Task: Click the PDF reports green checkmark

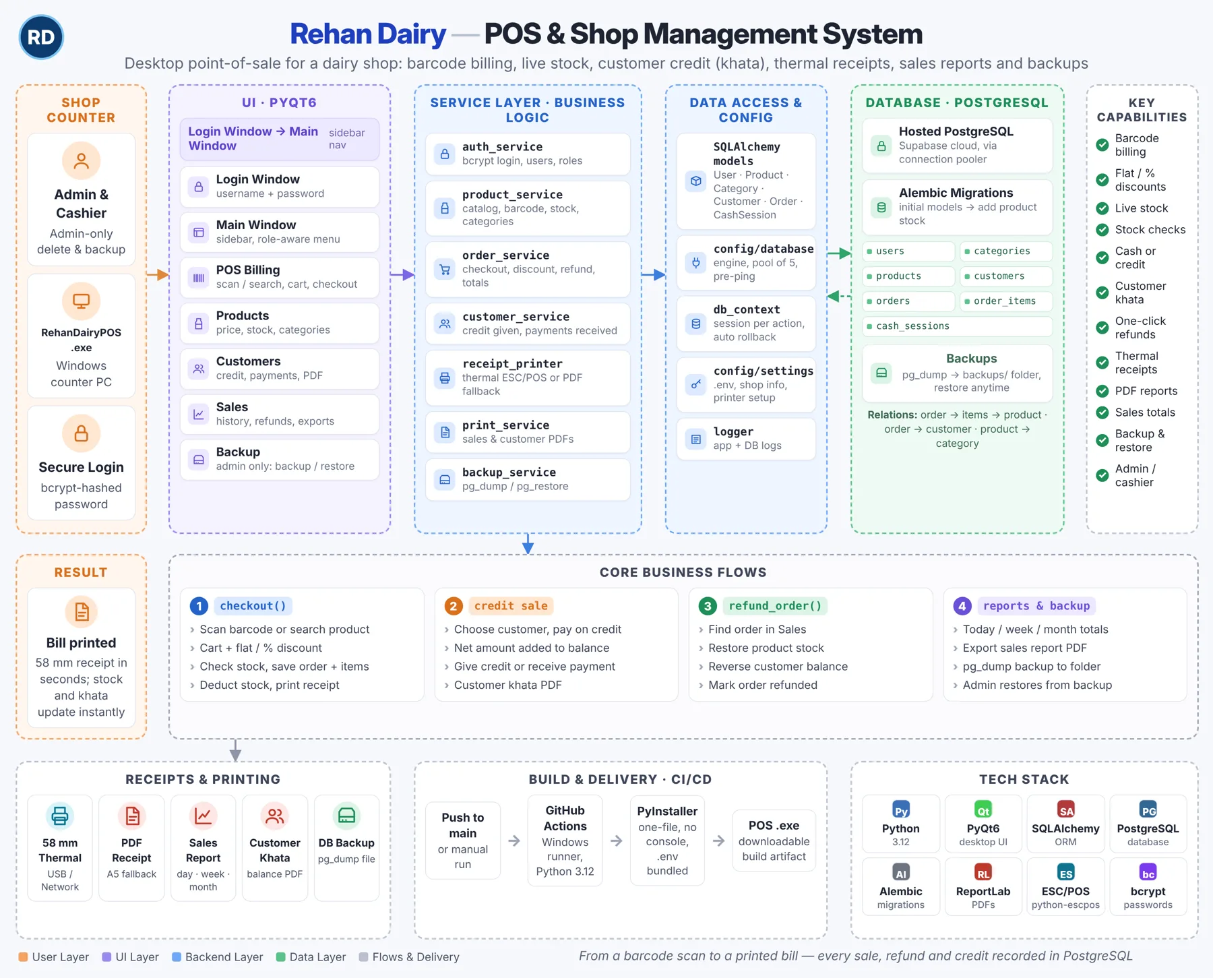Action: coord(1102,391)
